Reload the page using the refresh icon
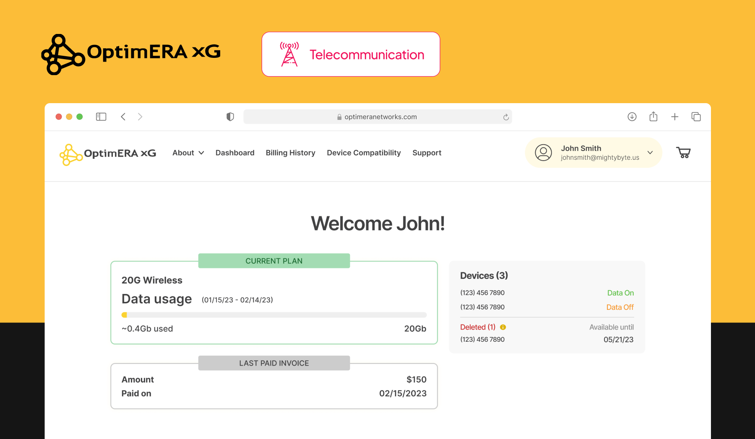Screen dimensions: 755x439 (506, 117)
